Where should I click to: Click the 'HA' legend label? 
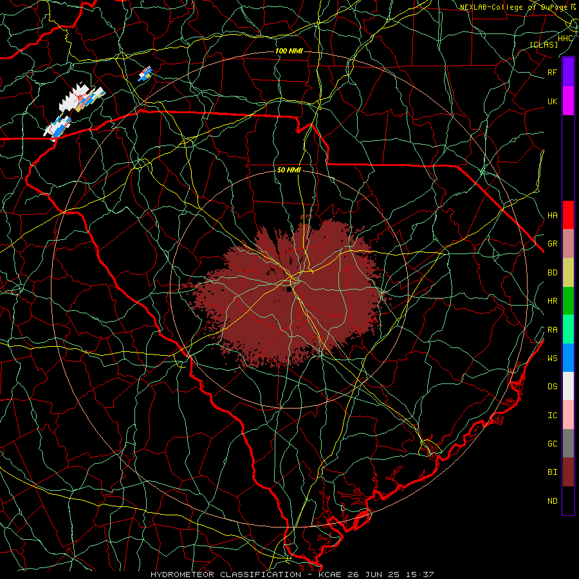pyautogui.click(x=552, y=215)
